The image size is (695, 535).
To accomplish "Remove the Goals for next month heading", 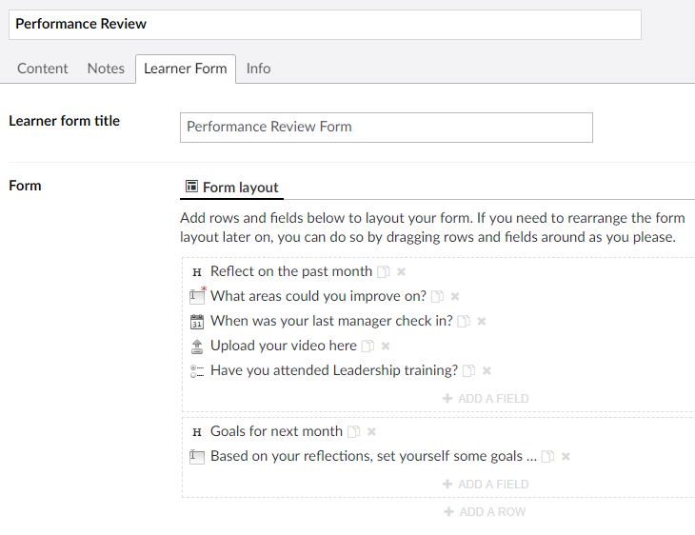I will pos(371,431).
